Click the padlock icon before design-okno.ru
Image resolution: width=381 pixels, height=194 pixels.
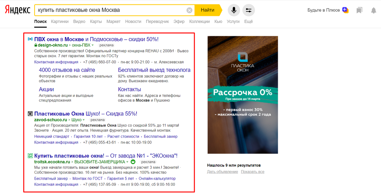point(36,45)
